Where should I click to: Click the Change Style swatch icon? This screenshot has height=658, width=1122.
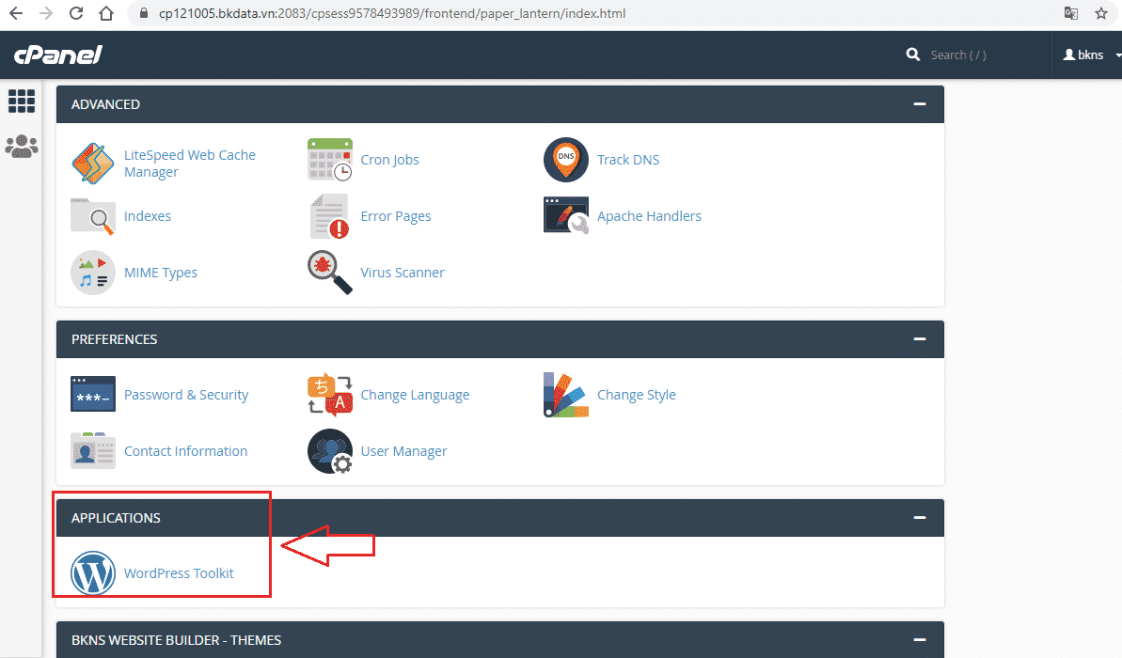566,394
